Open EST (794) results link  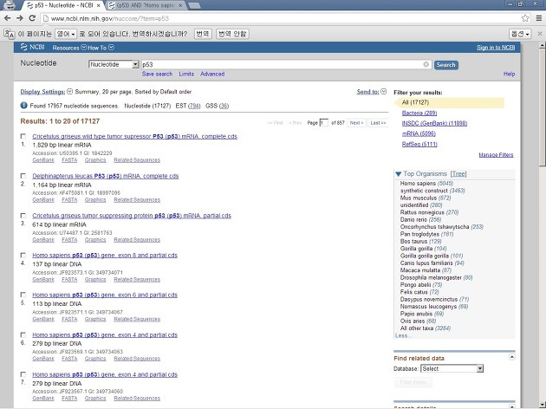click(x=194, y=106)
